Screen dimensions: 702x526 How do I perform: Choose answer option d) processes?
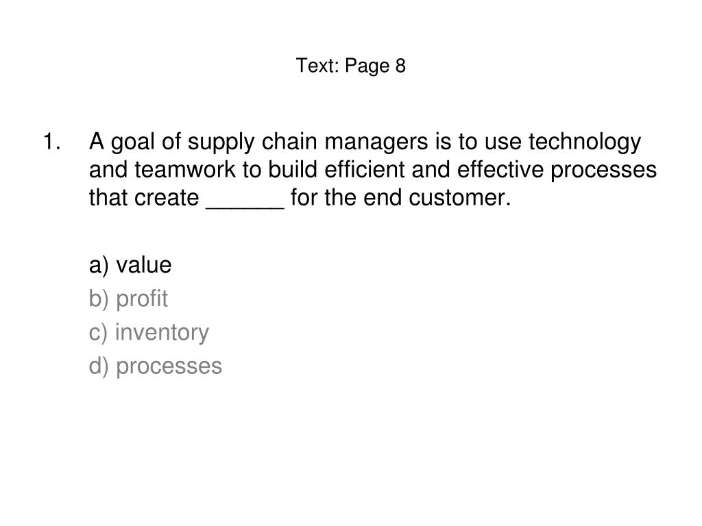[x=156, y=366]
